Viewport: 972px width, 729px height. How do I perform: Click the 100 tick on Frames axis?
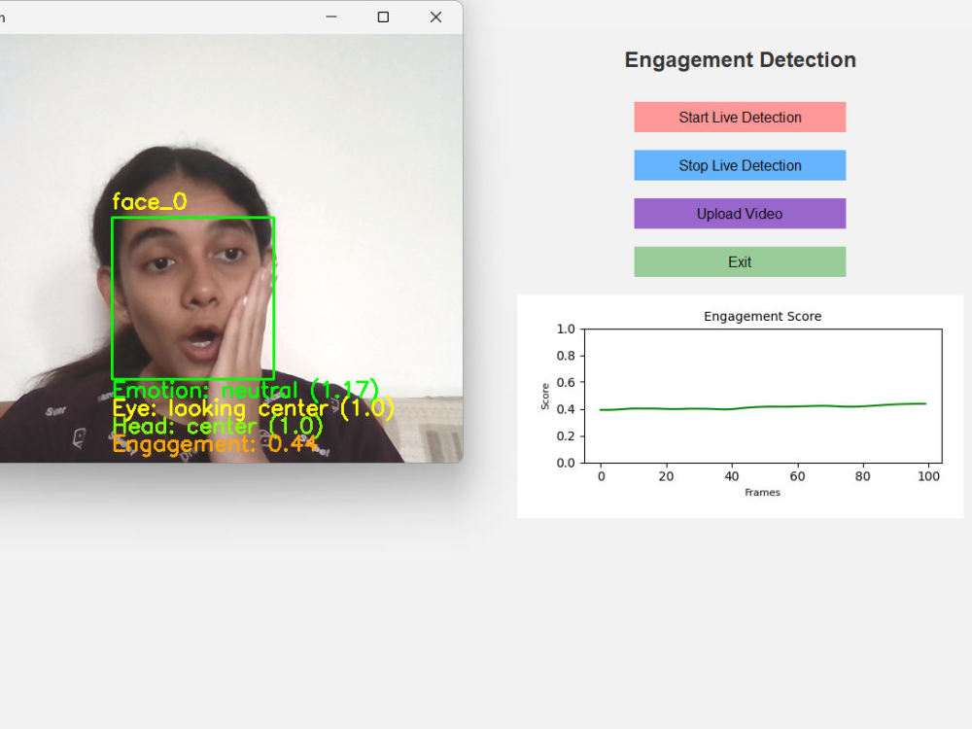(928, 476)
